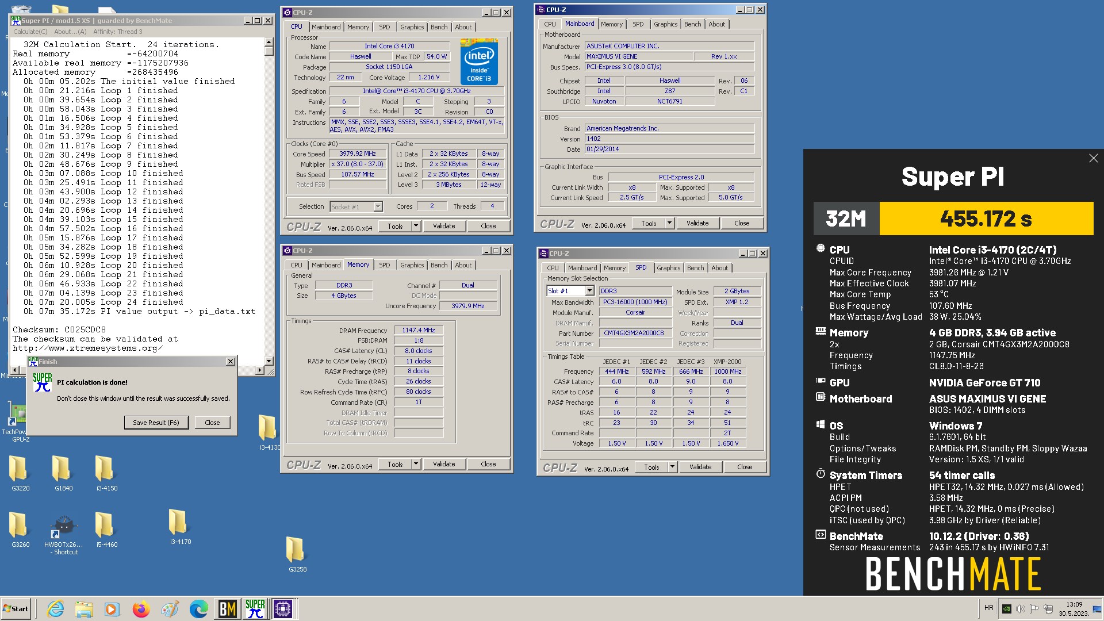Click Tools button in CPU-Z Mainboard window
1104x621 pixels.
pos(649,223)
